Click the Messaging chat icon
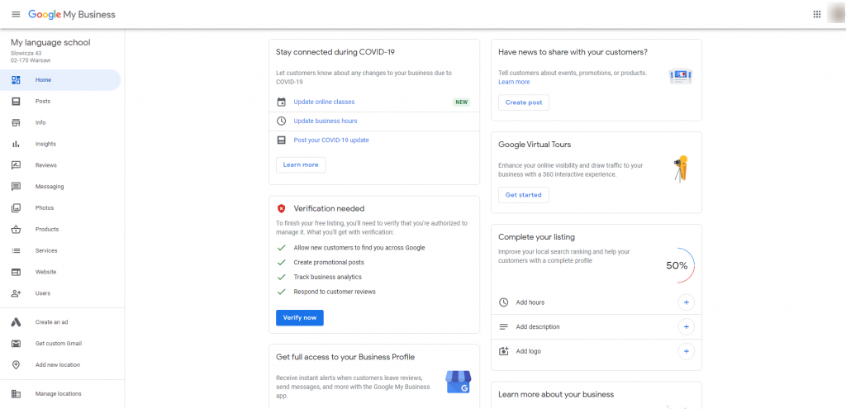The height and width of the screenshot is (409, 846). 16,187
